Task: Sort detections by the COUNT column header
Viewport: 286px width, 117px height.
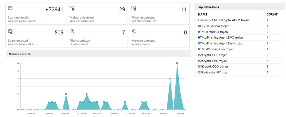Action: click(272, 14)
